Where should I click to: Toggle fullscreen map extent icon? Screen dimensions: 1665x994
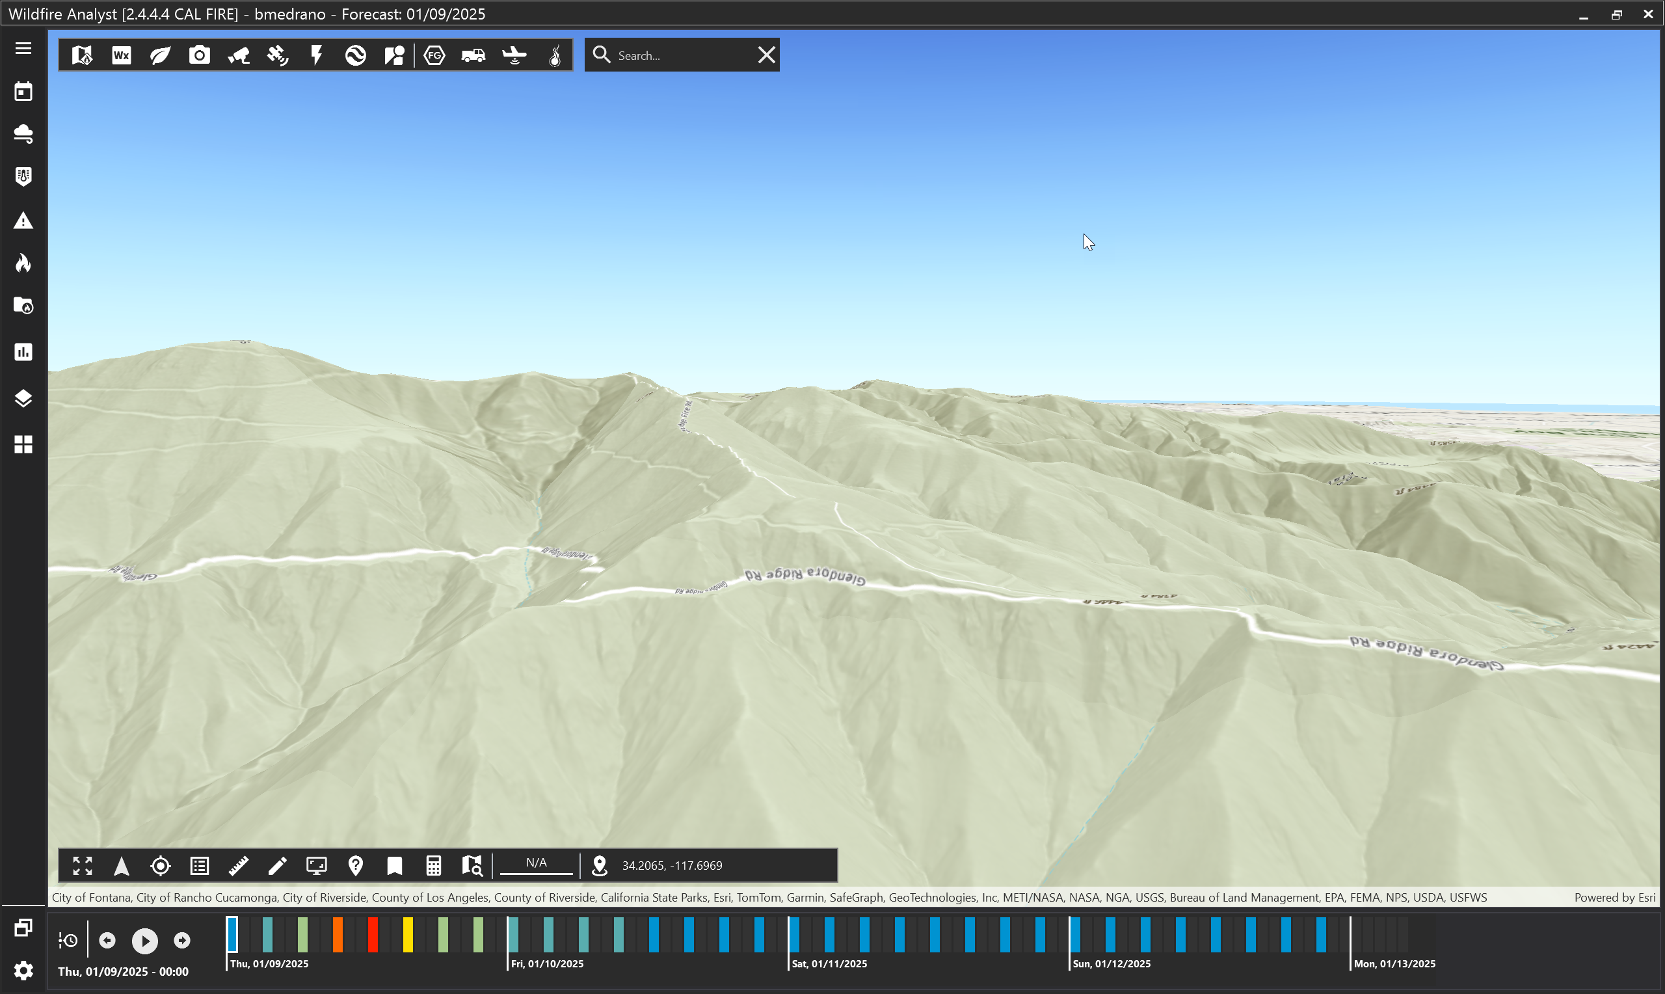[83, 865]
